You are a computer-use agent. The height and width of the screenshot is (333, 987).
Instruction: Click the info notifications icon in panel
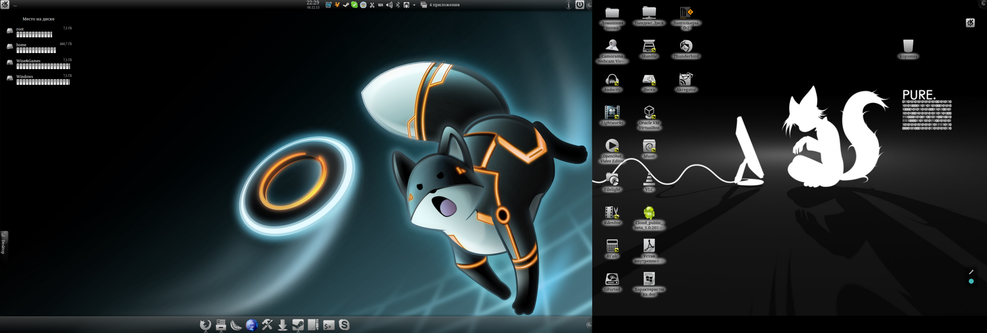pos(569,5)
